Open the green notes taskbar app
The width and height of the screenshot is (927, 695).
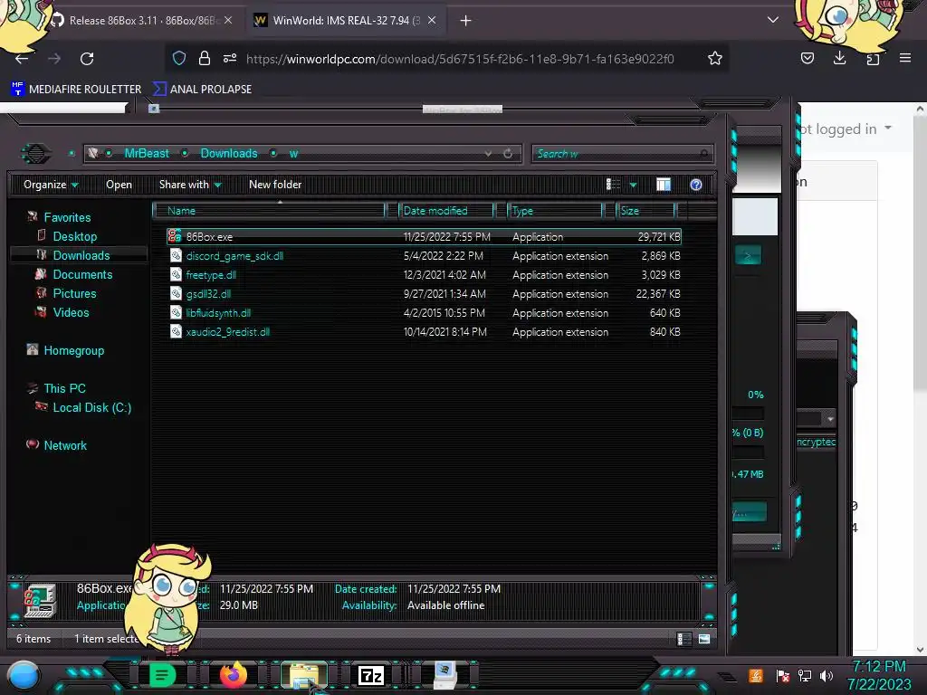click(x=161, y=675)
